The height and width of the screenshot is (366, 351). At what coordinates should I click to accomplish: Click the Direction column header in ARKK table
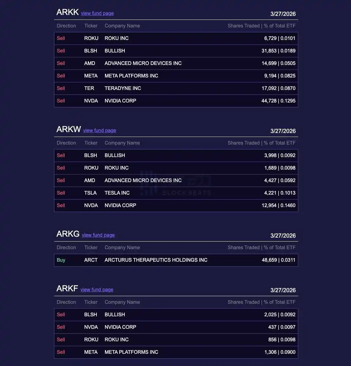coord(66,26)
